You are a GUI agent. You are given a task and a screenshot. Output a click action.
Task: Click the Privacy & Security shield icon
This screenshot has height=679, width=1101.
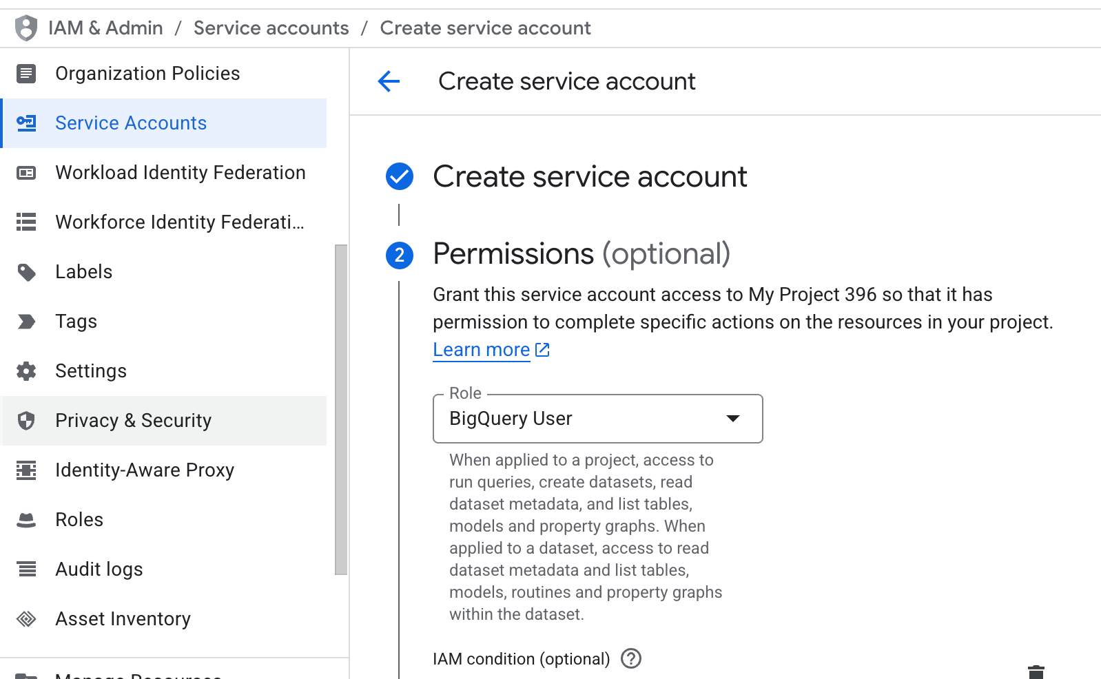26,421
